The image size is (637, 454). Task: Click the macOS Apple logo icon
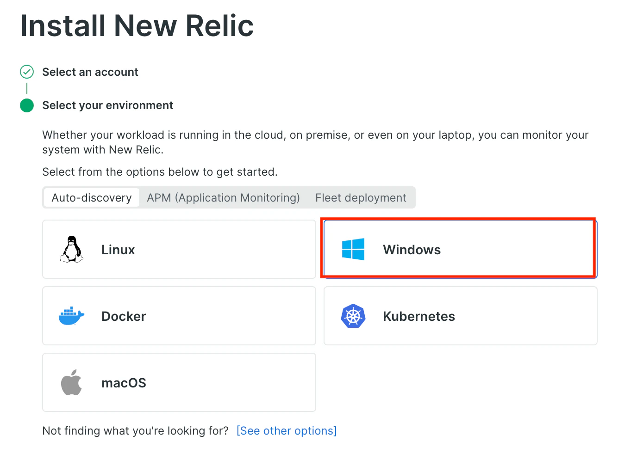(71, 382)
